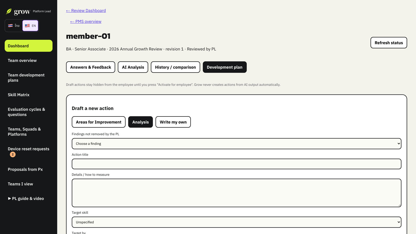Switch language to EN
Image resolution: width=416 pixels, height=234 pixels.
pos(30,26)
